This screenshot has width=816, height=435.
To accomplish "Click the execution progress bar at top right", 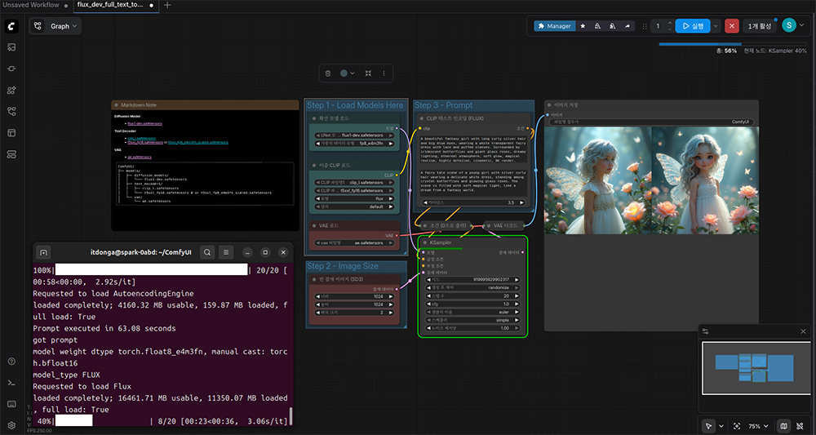I will coord(733,44).
